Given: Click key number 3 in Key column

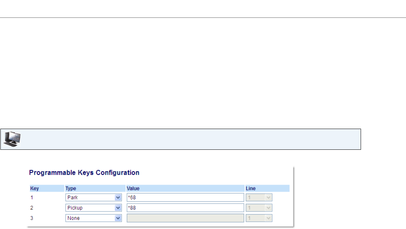Looking at the screenshot, I should coord(32,218).
